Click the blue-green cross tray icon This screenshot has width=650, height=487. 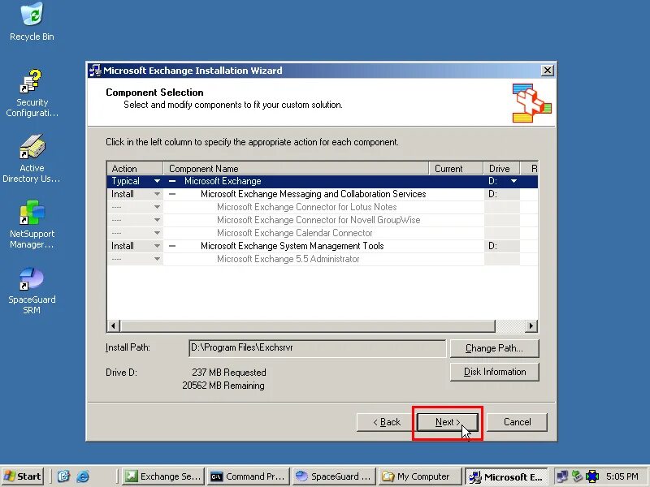tap(592, 476)
